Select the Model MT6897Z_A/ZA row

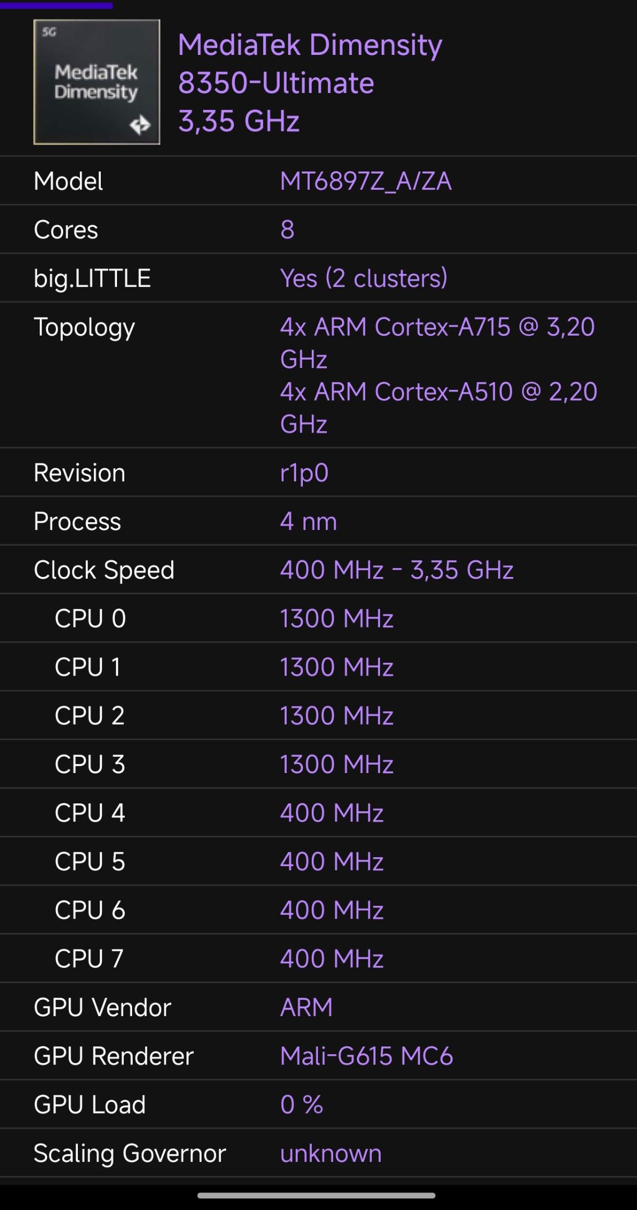pos(318,181)
